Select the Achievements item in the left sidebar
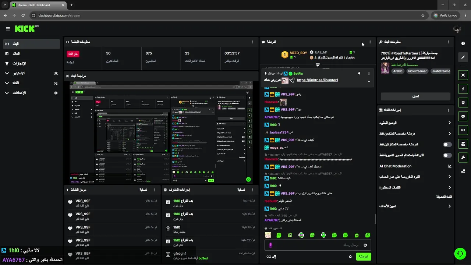 click(x=31, y=64)
